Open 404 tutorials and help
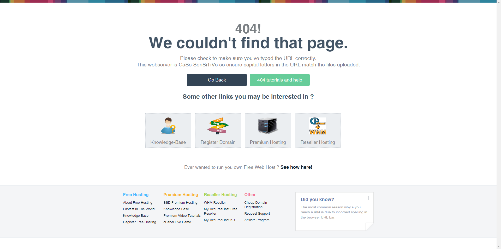Image resolution: width=501 pixels, height=249 pixels. (x=280, y=80)
